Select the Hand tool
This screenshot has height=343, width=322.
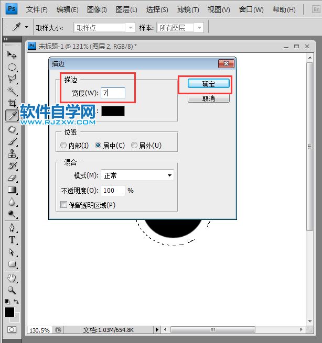pyautogui.click(x=12, y=278)
